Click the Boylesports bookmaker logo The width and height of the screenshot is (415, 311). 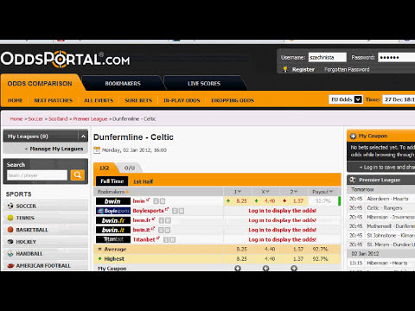(x=113, y=211)
